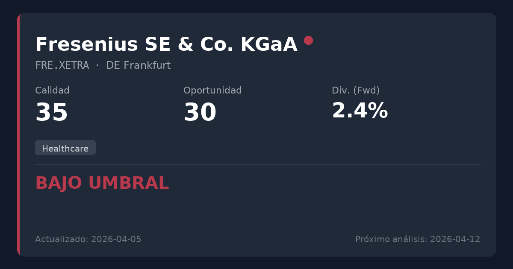Viewport: 513px width, 269px height.
Task: Click the Actualizado label
Action: coord(62,239)
